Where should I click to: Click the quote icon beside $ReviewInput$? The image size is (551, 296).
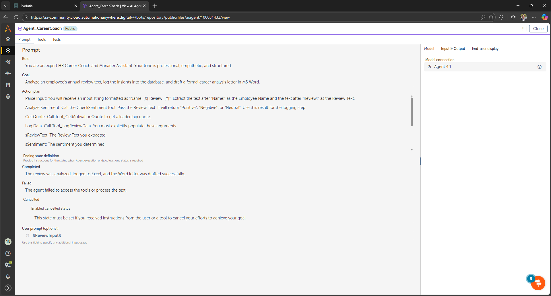28,235
